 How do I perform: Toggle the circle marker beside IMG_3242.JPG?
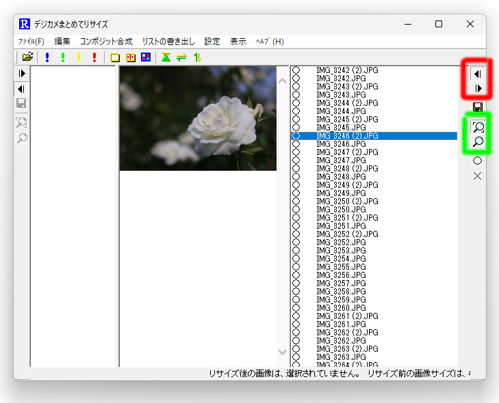pyautogui.click(x=296, y=78)
